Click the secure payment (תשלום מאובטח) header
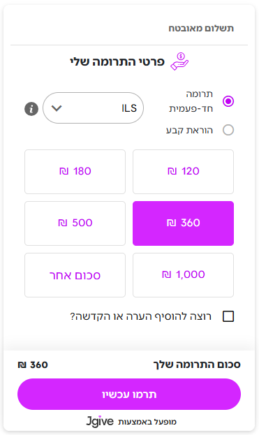259x435 pixels. [201, 29]
